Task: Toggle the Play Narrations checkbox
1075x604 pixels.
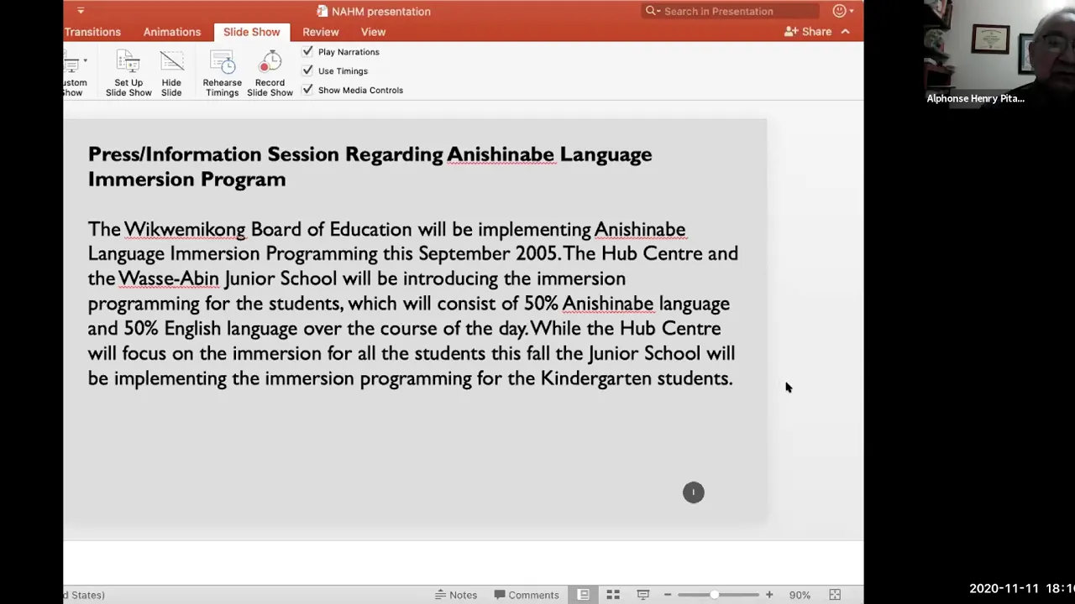Action: pyautogui.click(x=307, y=52)
